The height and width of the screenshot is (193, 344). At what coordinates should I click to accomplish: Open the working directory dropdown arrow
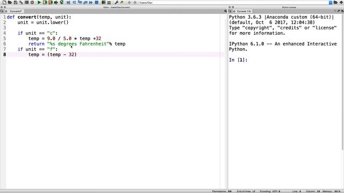[x=331, y=3]
